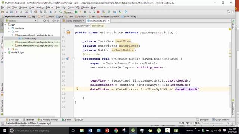Screen dimensions: 239x134
Task: Toggle tool window bars icon in status bar
Action: (x=3, y=123)
